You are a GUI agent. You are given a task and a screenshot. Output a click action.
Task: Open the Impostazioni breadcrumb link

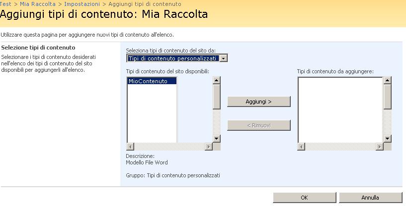tap(82, 4)
